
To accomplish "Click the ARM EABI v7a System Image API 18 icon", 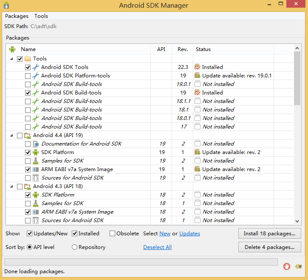I will tap(36, 212).
